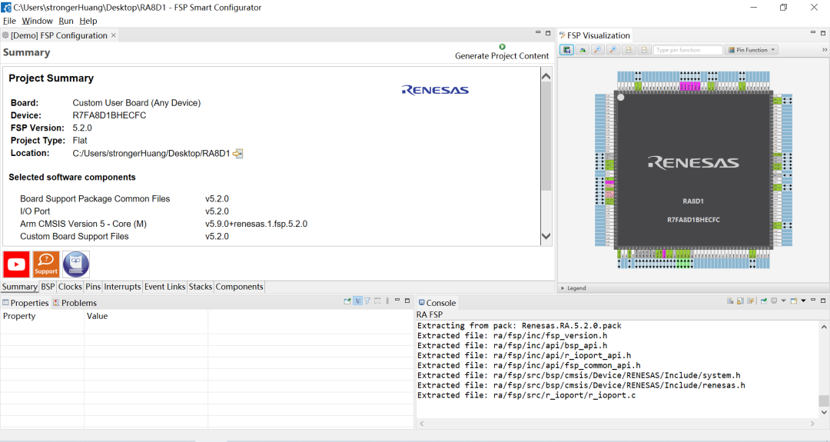Toggle Show Categories in Properties toolbar
The image size is (830, 442).
coord(358,301)
